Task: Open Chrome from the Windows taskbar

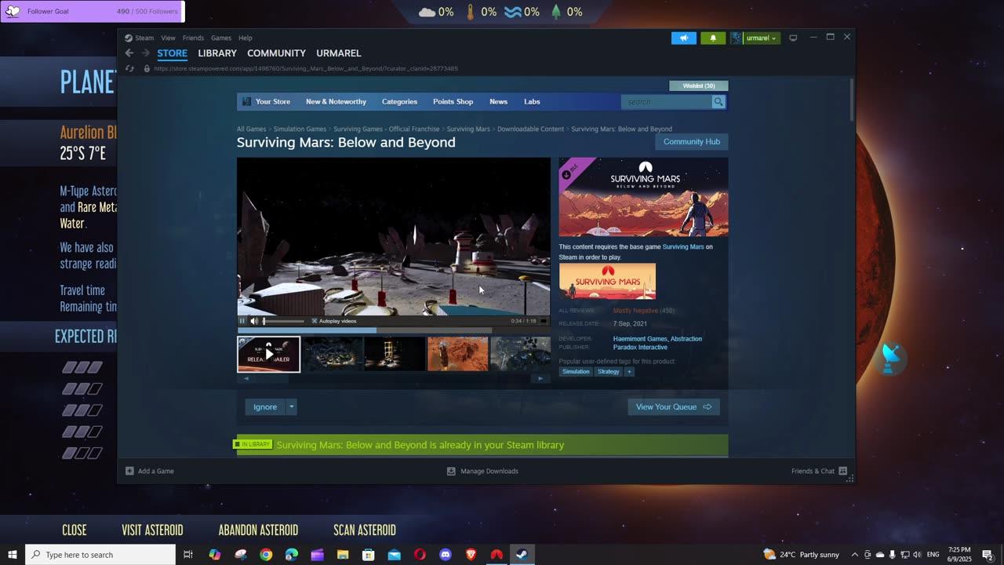Action: (266, 555)
